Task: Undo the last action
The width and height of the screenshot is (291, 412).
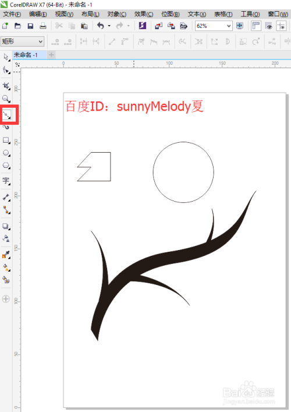Action: [x=101, y=26]
